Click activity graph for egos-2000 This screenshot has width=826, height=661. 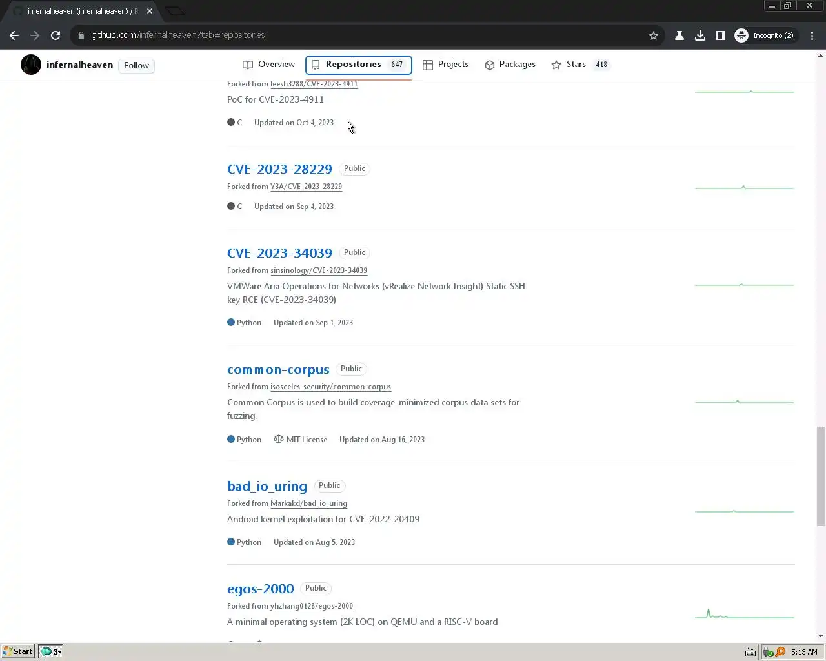tap(744, 614)
